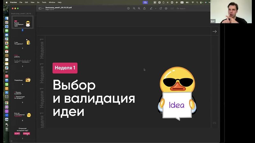The height and width of the screenshot is (143, 255).
Task: Open the keyboard input source menu
Action: click(182, 3)
